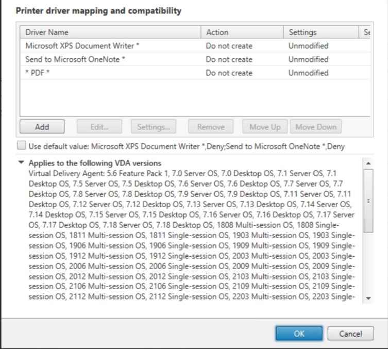The width and height of the screenshot is (388, 349).
Task: Sort by the Driver Name column header
Action: [x=110, y=32]
